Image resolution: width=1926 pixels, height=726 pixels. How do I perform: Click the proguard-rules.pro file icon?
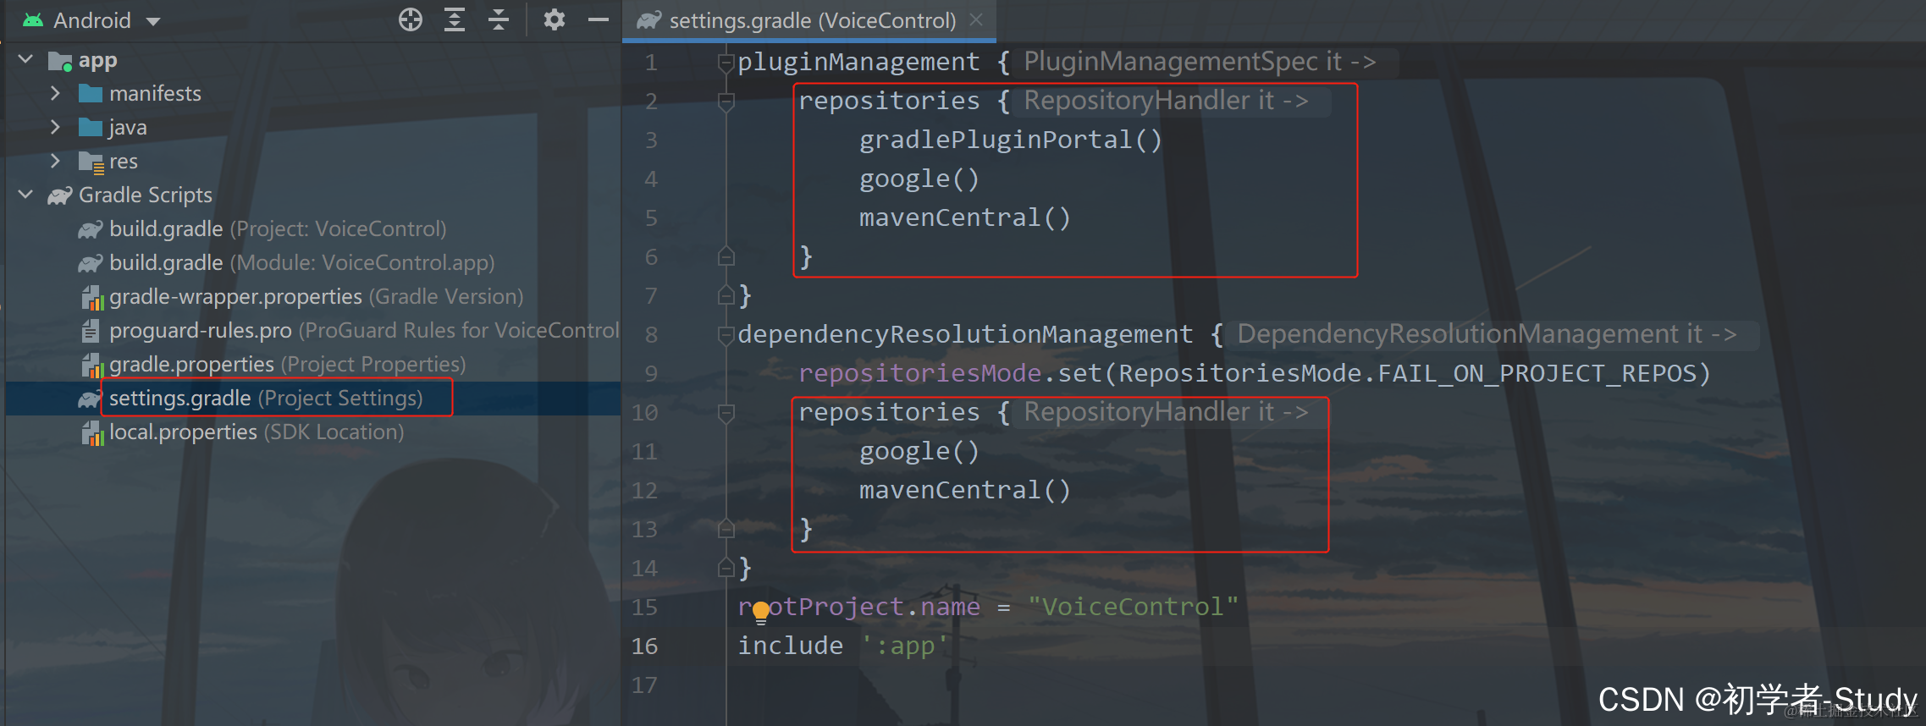[90, 331]
